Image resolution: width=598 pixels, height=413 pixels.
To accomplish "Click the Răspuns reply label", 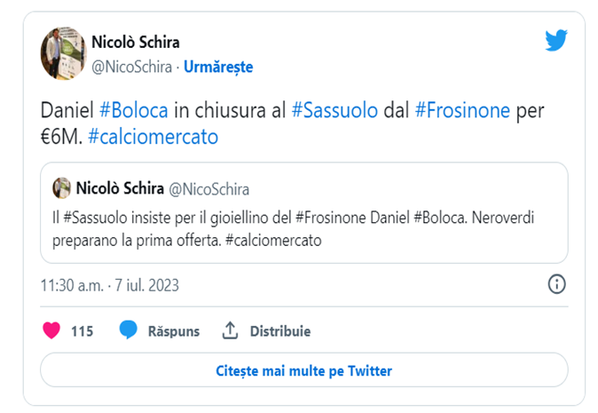I will (173, 331).
